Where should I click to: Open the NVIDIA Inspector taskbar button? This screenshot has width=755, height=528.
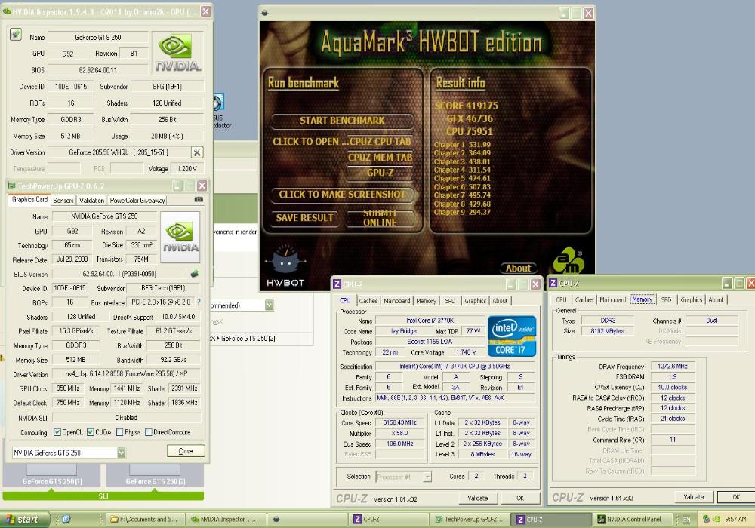click(225, 520)
